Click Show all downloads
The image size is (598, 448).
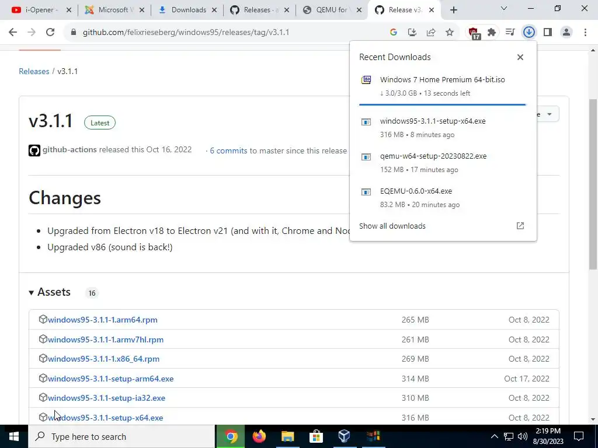click(392, 226)
